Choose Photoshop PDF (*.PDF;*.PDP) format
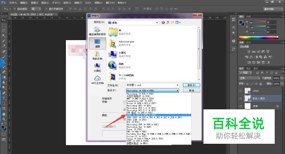 click(x=159, y=125)
